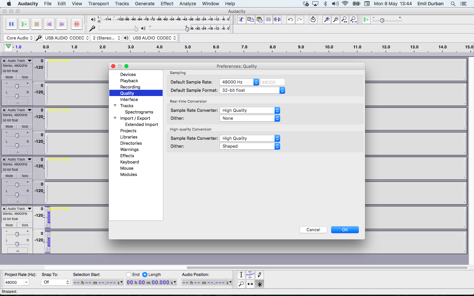This screenshot has height=296, width=474.
Task: Open Default Sample Format dropdown
Action: (252, 90)
